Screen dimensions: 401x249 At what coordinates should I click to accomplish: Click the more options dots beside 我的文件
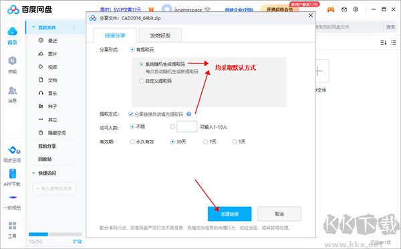tap(74, 27)
